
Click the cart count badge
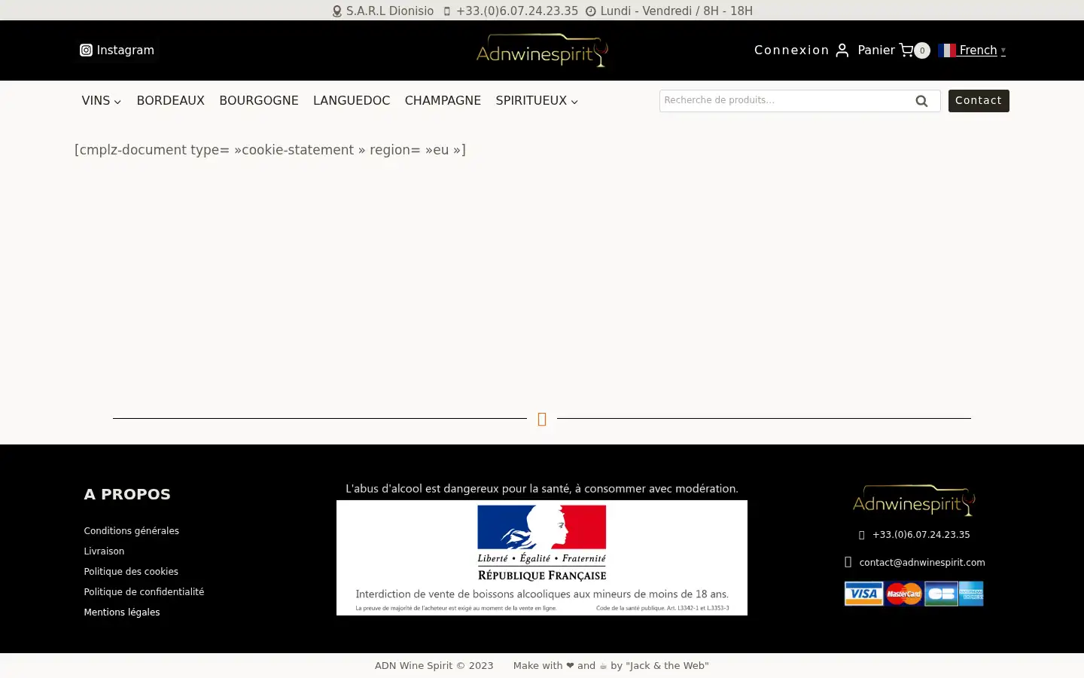pyautogui.click(x=922, y=50)
